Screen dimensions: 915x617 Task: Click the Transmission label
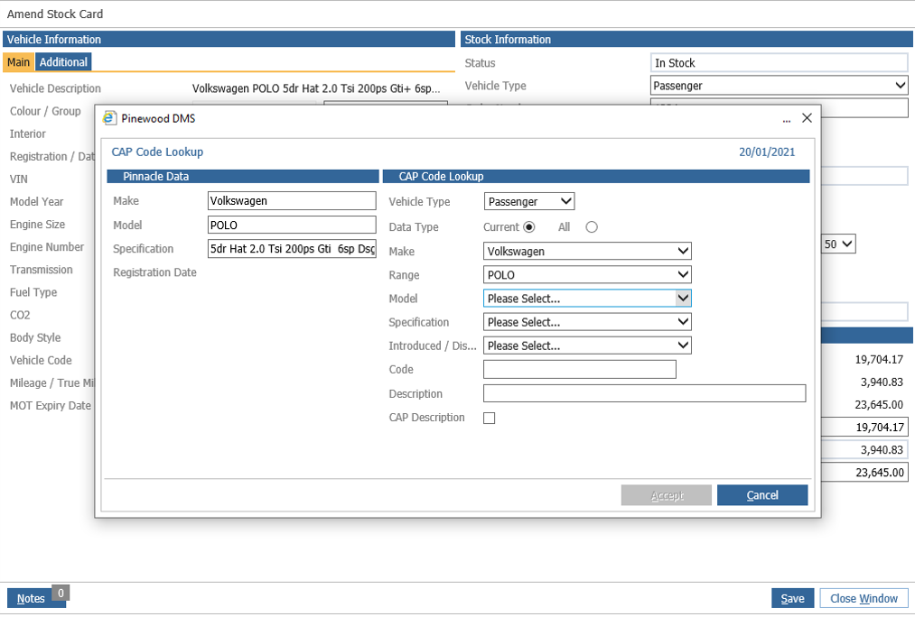pyautogui.click(x=42, y=270)
